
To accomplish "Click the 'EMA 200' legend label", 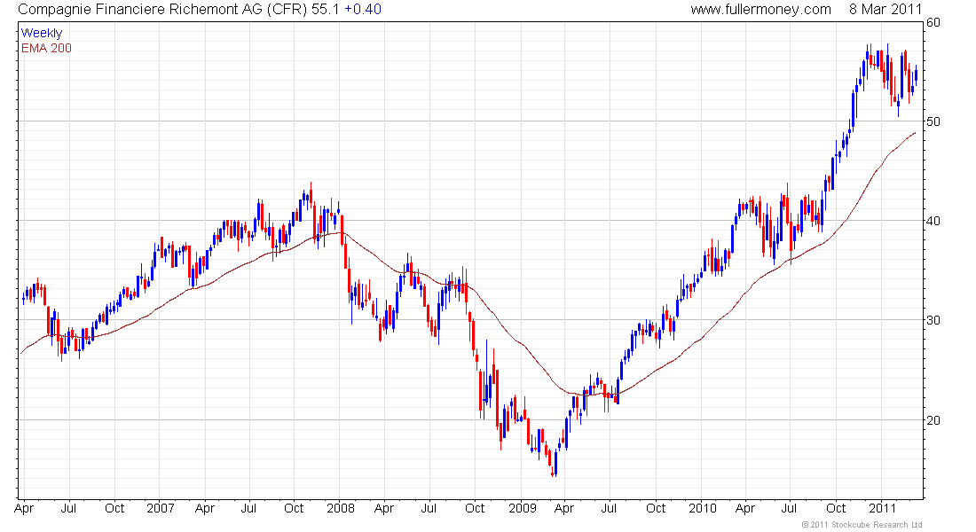I will 46,48.
